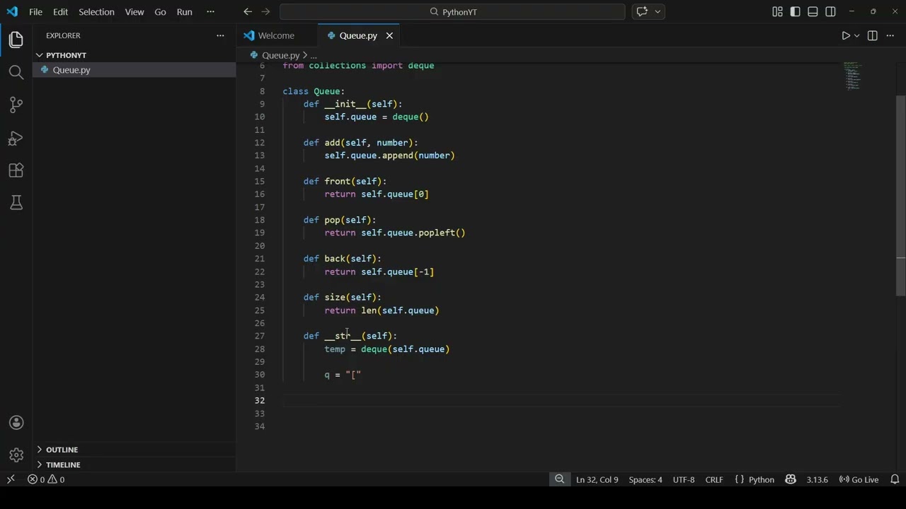
Task: Click the VS Code logo icon
Action: (x=11, y=11)
